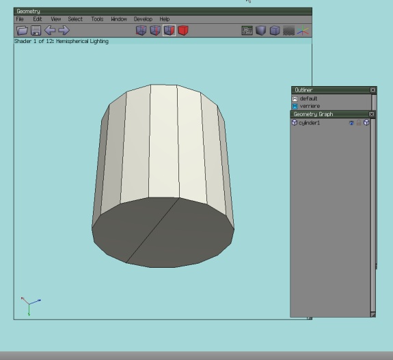Click the Undo left arrow icon
Image resolution: width=393 pixels, height=360 pixels.
[x=50, y=30]
